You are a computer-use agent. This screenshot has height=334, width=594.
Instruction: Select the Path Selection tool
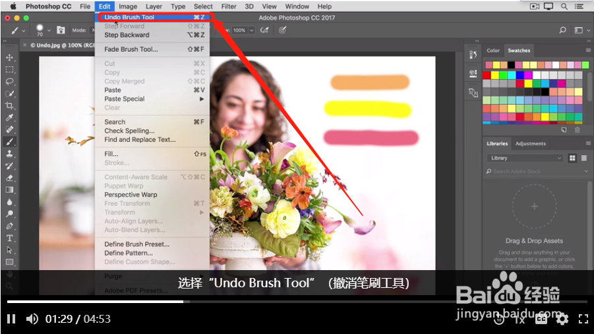pos(9,250)
